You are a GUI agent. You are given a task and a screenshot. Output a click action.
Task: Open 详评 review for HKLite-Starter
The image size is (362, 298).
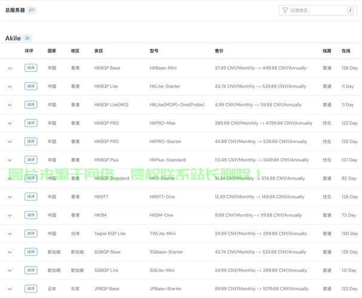tap(30, 86)
